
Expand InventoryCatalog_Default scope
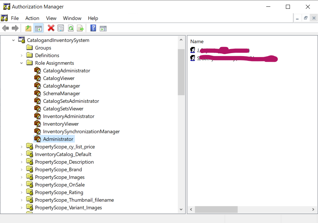point(22,154)
